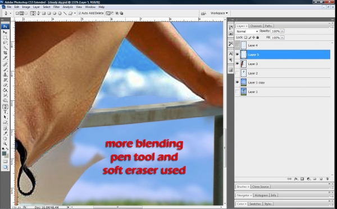Create a new layer with page icon

tap(321, 179)
